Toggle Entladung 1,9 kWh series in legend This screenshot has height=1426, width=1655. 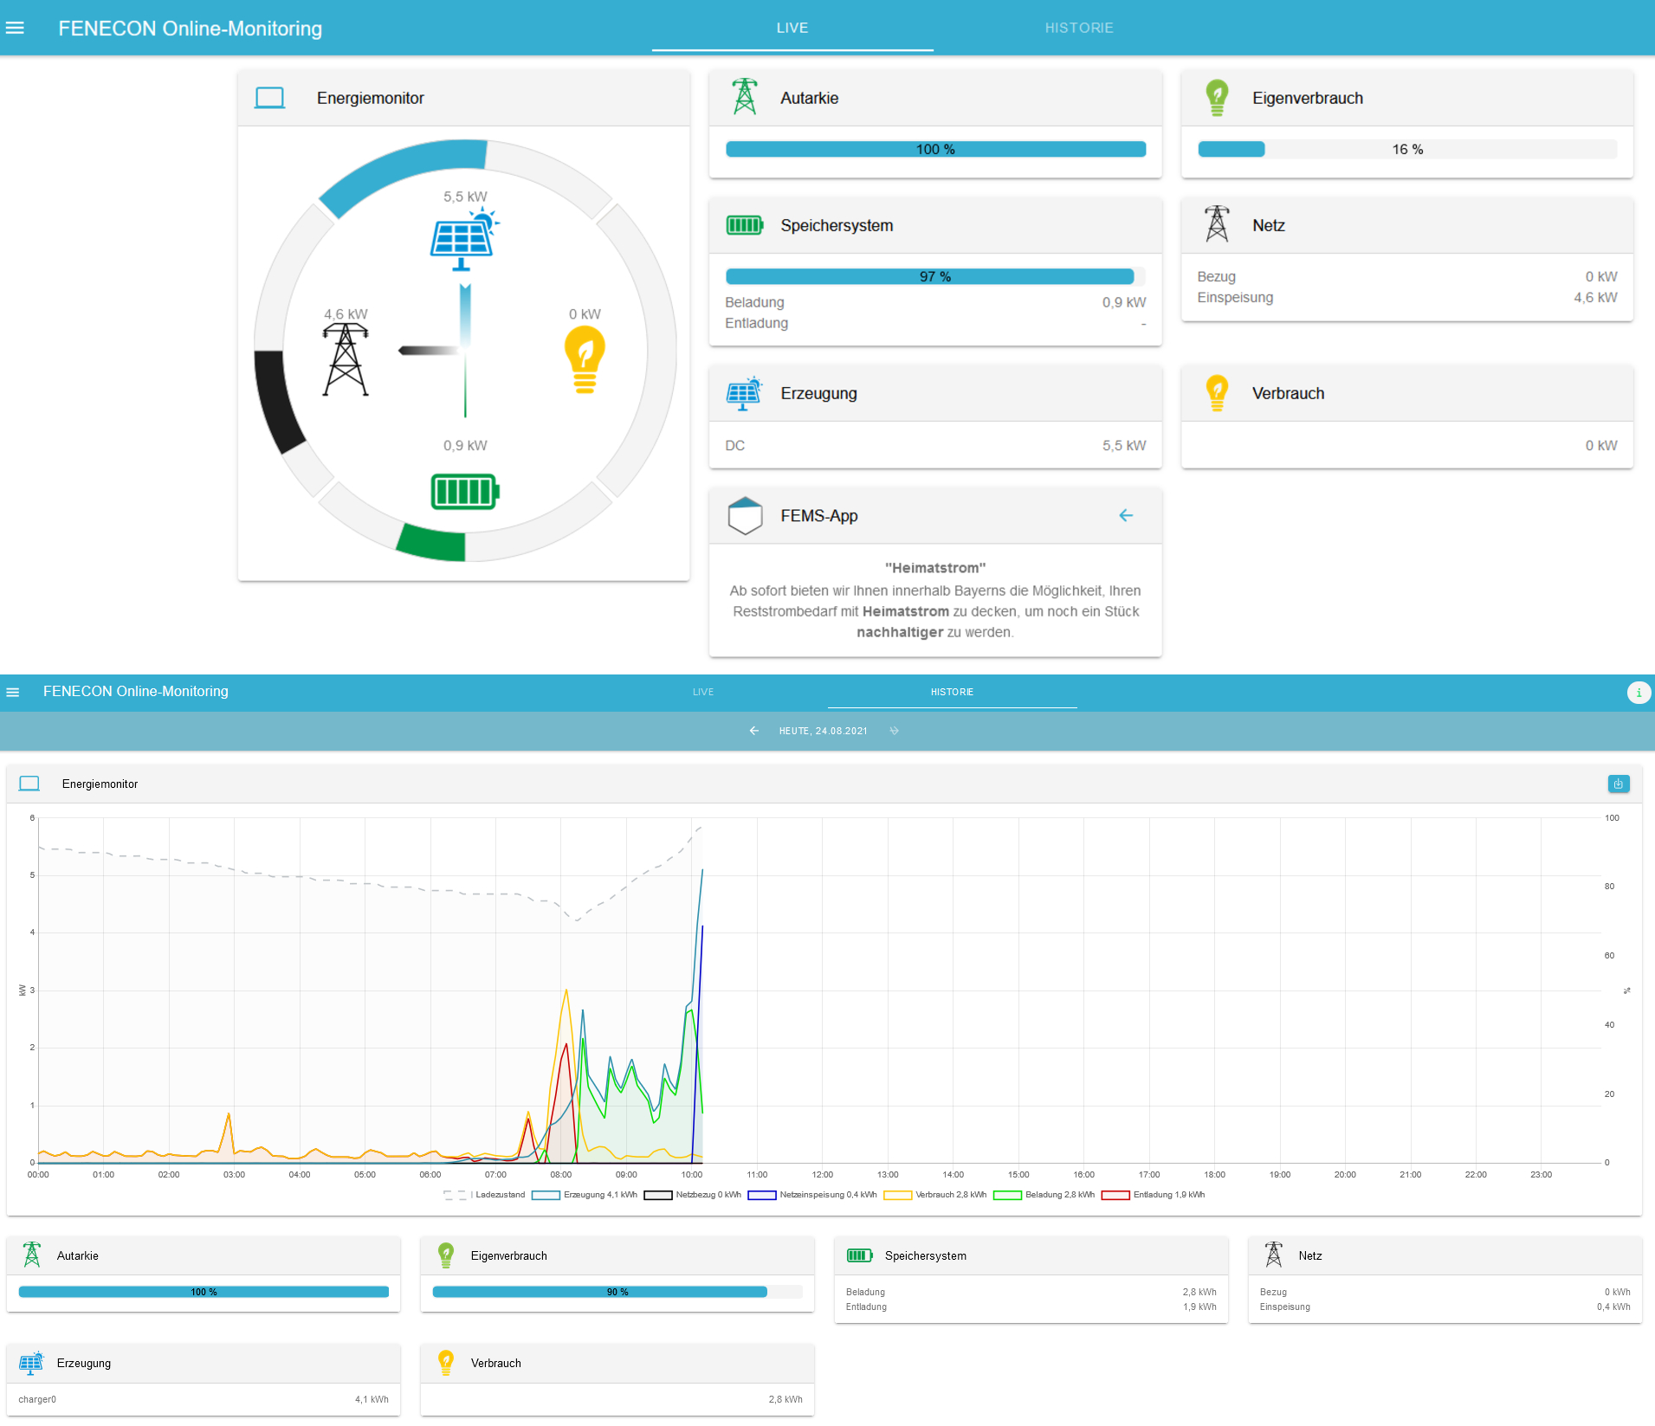[1154, 1195]
